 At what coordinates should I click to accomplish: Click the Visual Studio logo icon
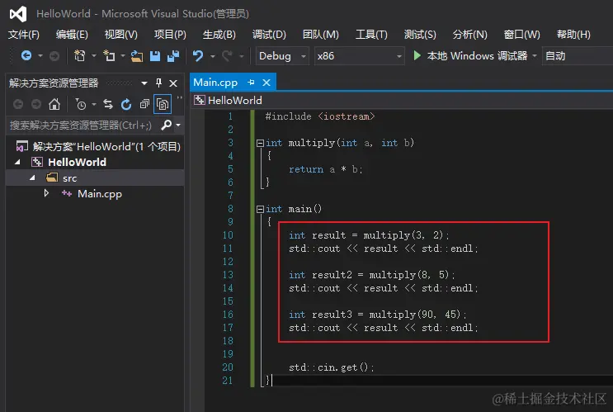point(18,14)
